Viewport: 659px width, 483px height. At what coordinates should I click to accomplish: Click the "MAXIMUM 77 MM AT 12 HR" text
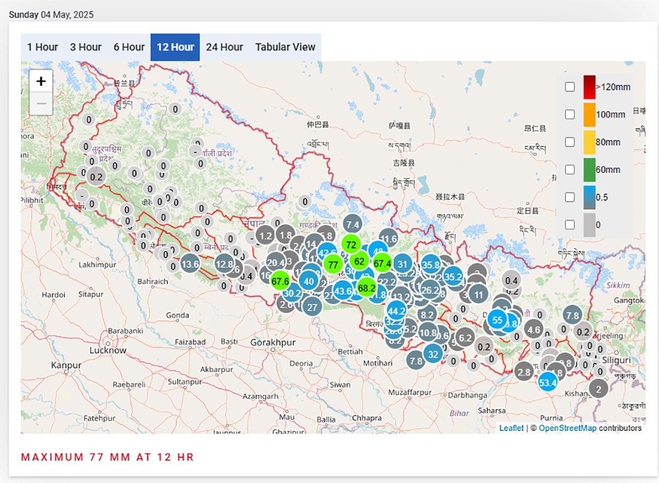point(108,457)
